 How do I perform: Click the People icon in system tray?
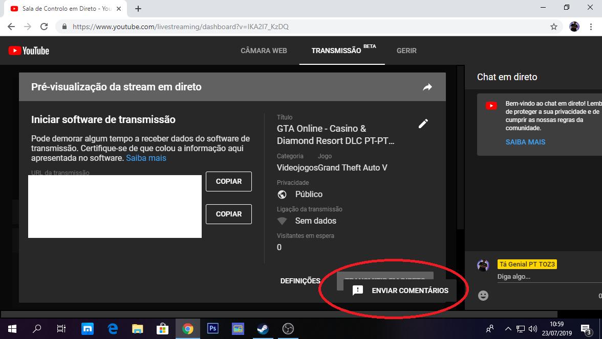[490, 329]
